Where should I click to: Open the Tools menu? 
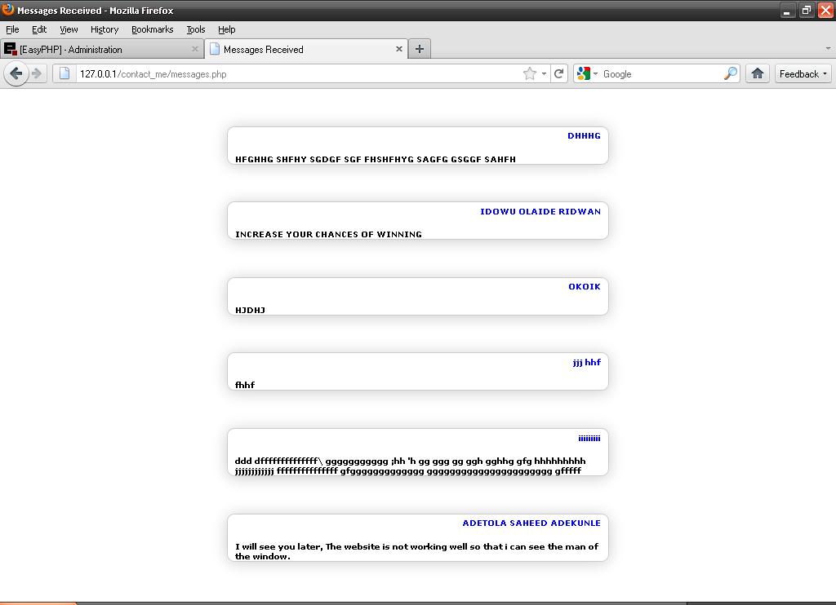[196, 29]
